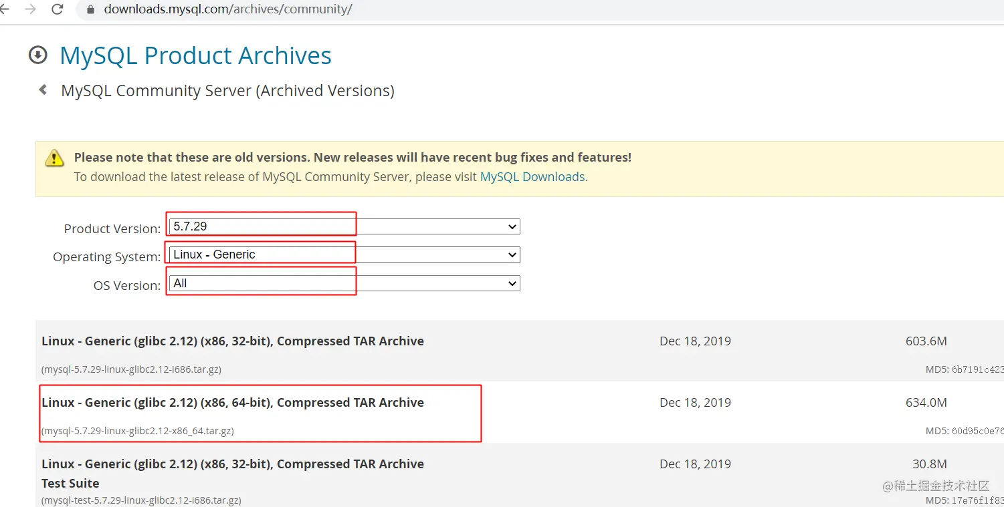Click the Dec 18, 2019 date in the 603.6M row

pos(695,341)
